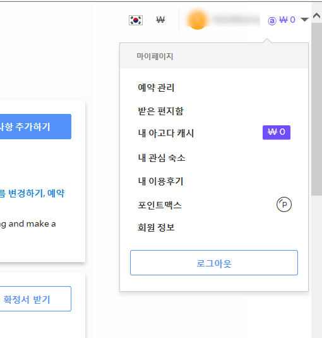Click the blue 사항 추가하기 button
Viewport: 322px width, 338px height.
coord(35,127)
